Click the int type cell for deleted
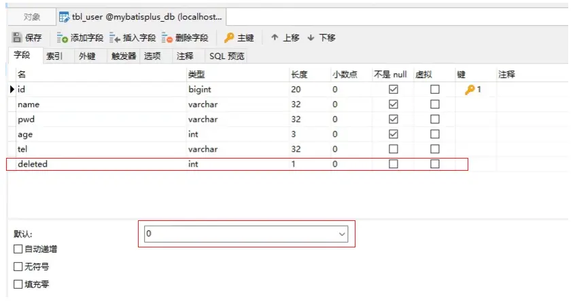This screenshot has height=305, width=575. pos(238,164)
